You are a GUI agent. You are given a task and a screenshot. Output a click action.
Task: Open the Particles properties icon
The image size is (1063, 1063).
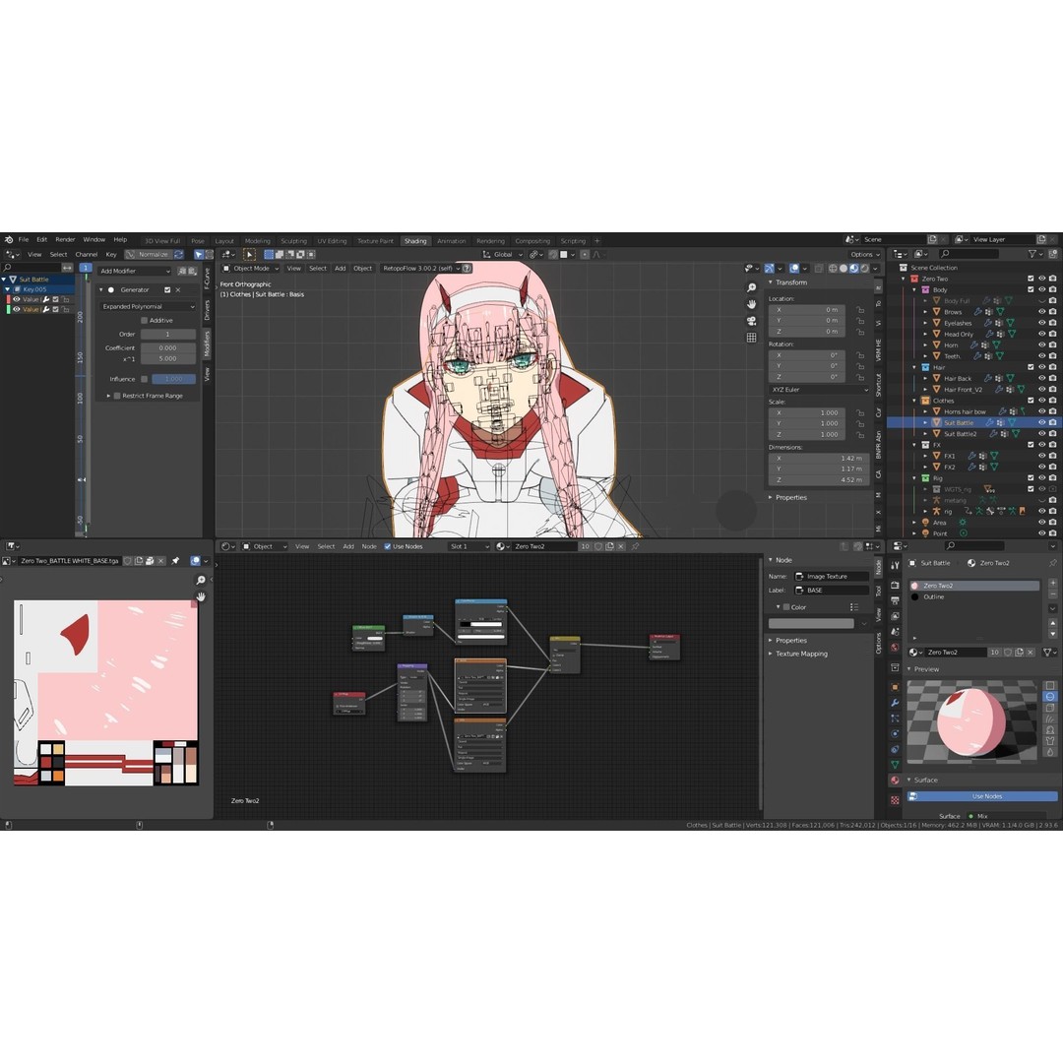point(895,718)
